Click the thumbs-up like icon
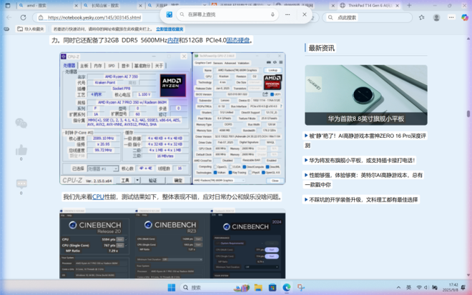 pos(21,150)
